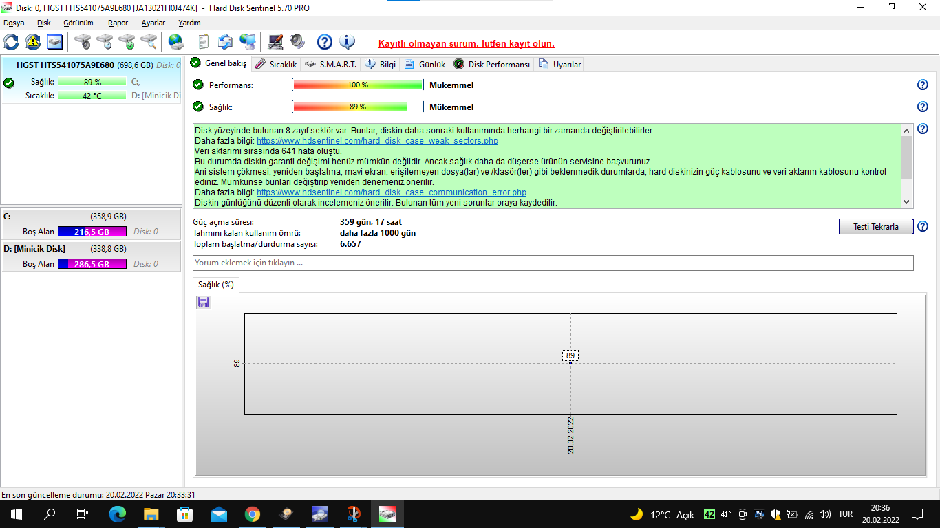Viewport: 940px width, 528px height.
Task: Open the Günlük tab
Action: (425, 64)
